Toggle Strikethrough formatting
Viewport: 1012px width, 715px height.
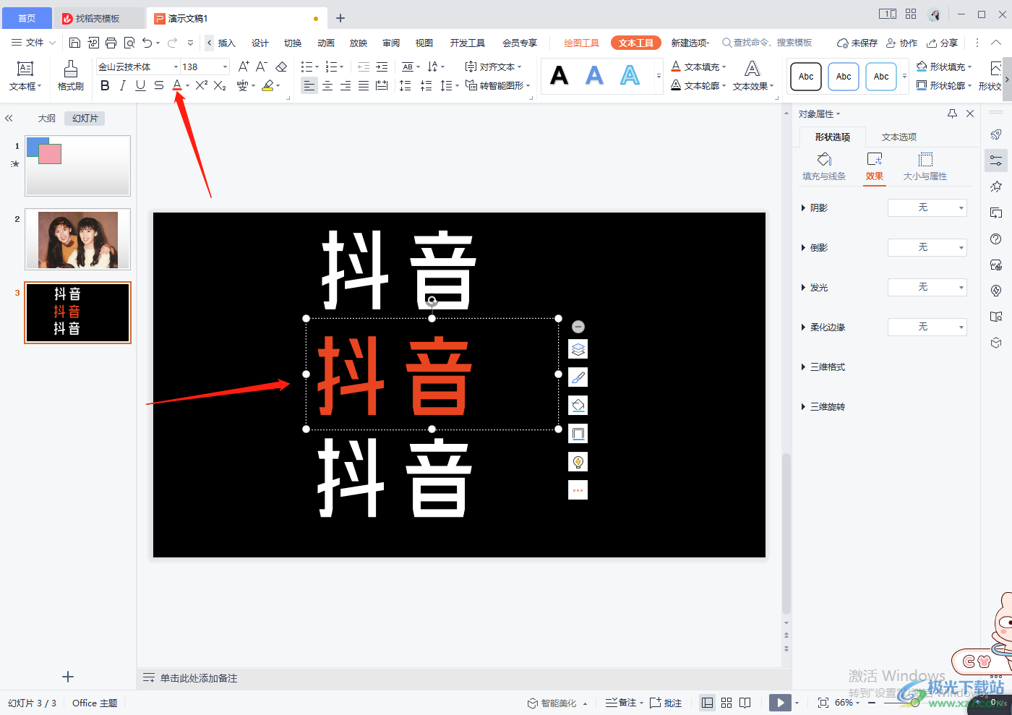159,85
